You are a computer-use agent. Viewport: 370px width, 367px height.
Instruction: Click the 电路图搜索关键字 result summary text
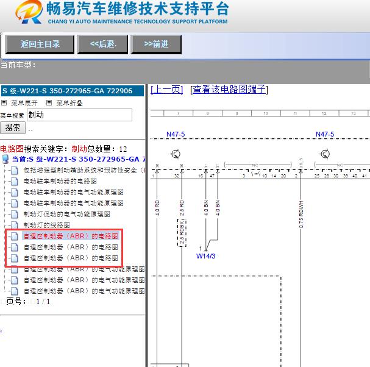click(63, 149)
